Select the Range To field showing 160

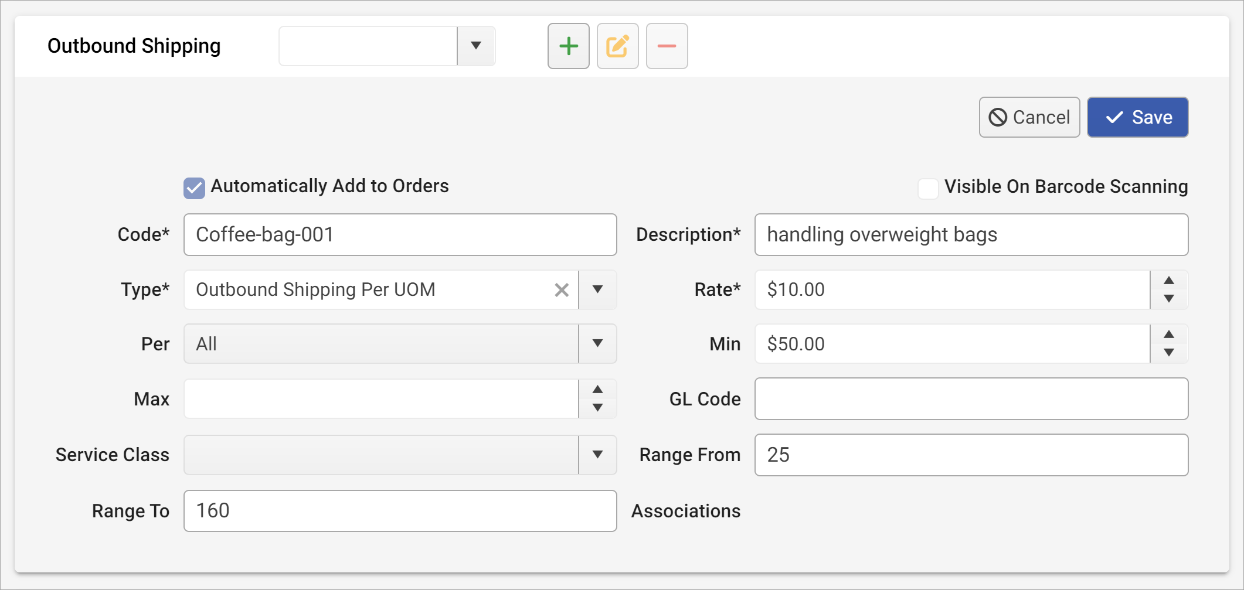400,510
